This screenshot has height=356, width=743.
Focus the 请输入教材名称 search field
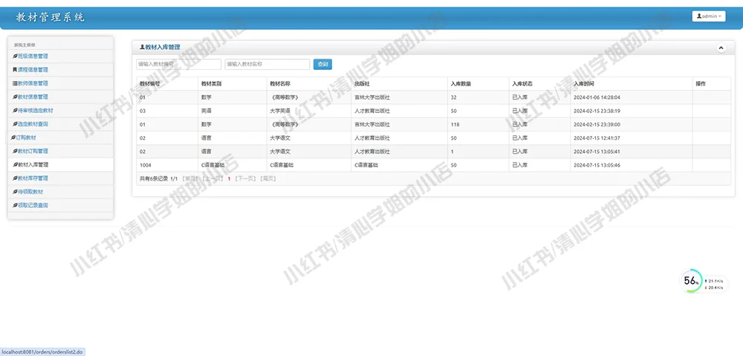[x=267, y=64]
